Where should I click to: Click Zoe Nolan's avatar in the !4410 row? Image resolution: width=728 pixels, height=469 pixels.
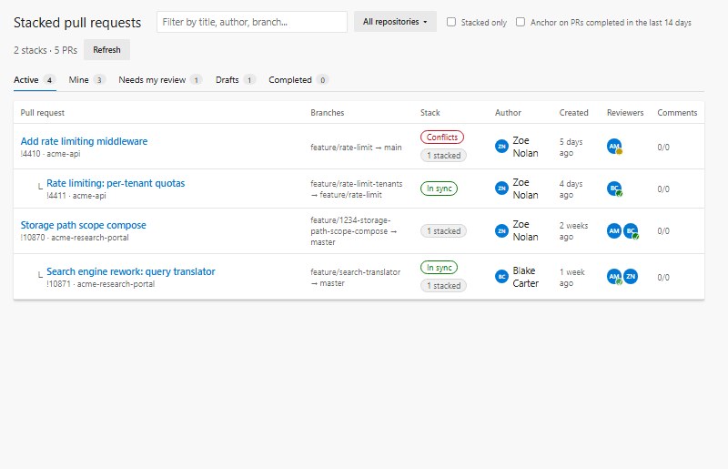pos(501,147)
